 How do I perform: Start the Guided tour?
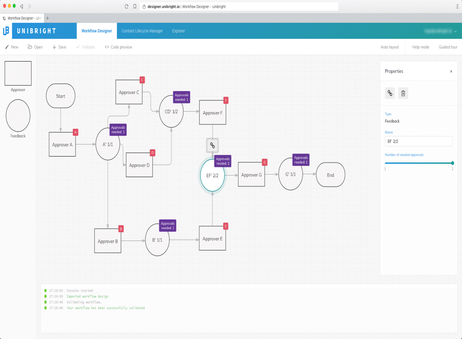(x=448, y=47)
